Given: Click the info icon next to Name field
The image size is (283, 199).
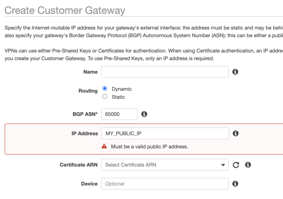Looking at the screenshot, I should pyautogui.click(x=235, y=72).
